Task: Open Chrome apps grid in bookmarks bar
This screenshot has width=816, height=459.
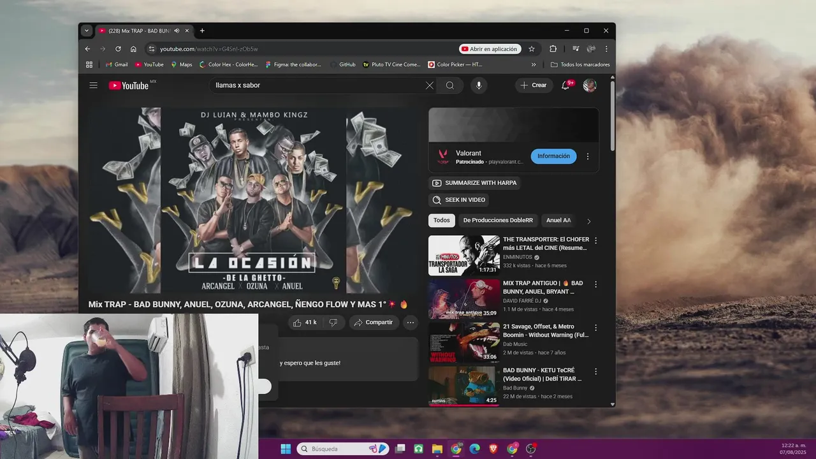Action: click(x=89, y=64)
